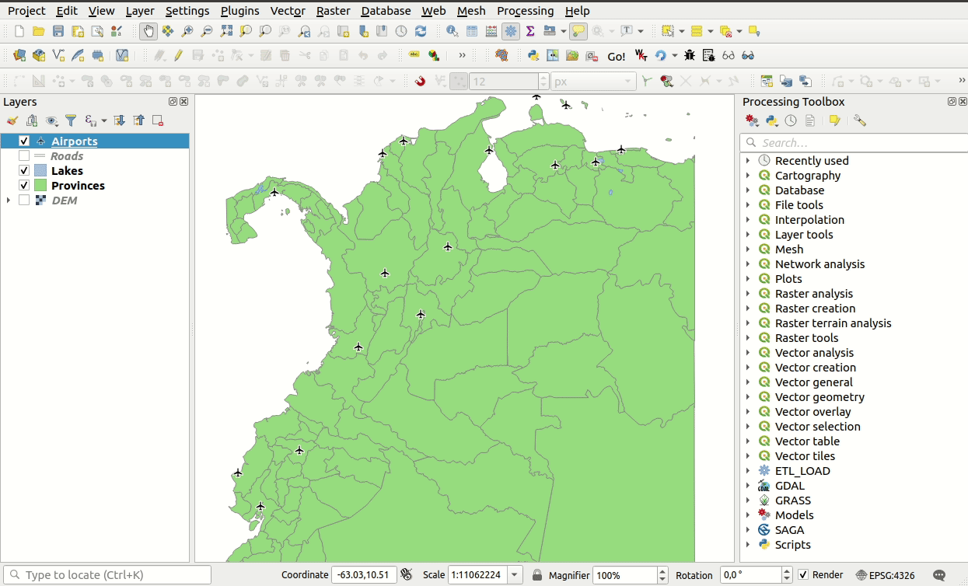Click the EPSG:4326 CRS button
968x586 pixels.
click(x=886, y=575)
